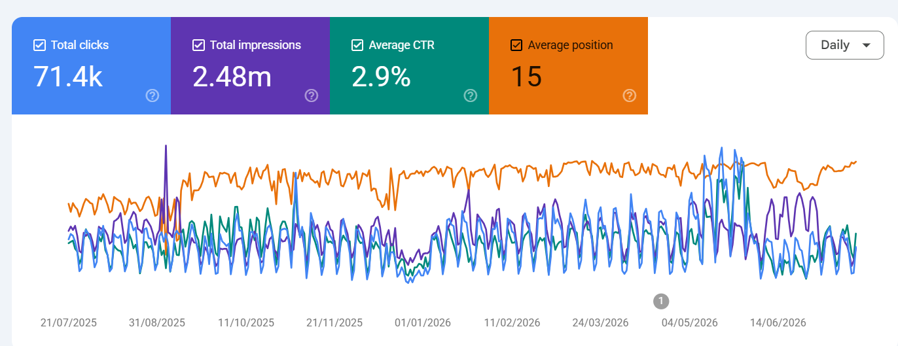Uncheck the Total clicks checkbox
Image resolution: width=898 pixels, height=346 pixels.
[x=39, y=45]
